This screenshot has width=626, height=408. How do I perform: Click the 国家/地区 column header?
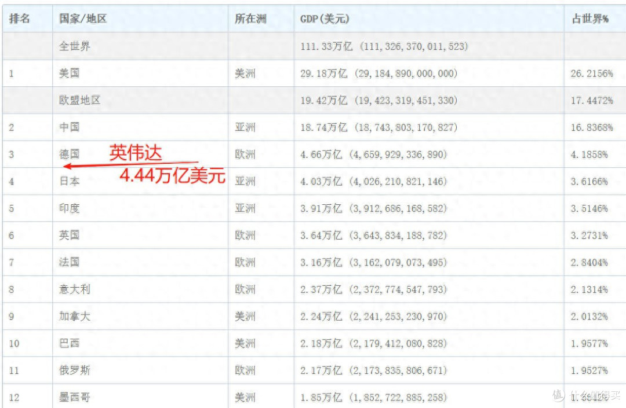[83, 19]
